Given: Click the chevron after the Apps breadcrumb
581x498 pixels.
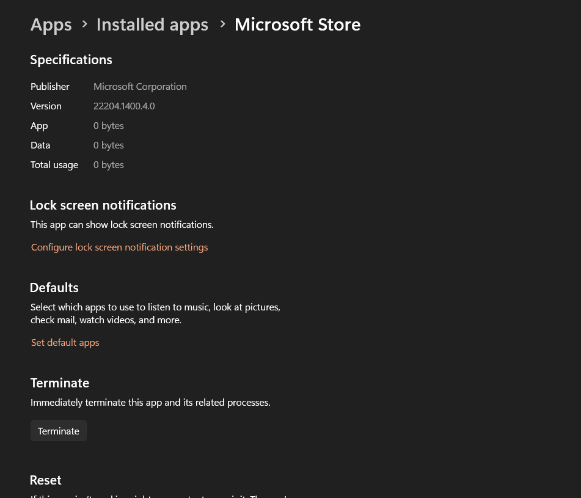Looking at the screenshot, I should 84,24.
